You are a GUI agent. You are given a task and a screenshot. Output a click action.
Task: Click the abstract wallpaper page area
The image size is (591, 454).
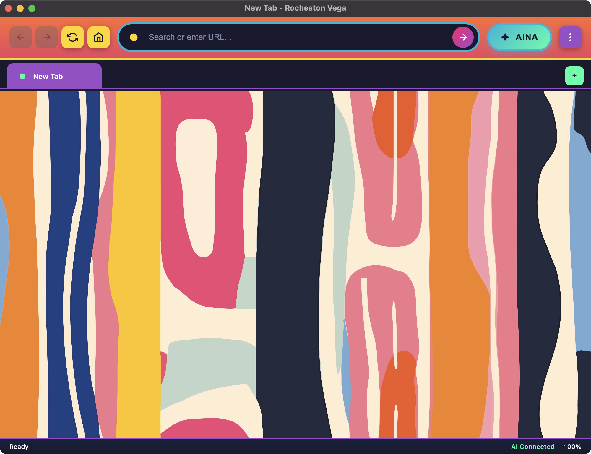point(295,266)
